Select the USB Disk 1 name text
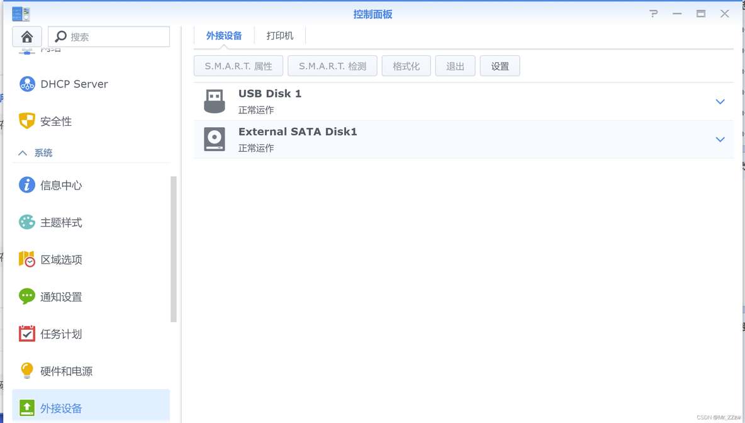The width and height of the screenshot is (745, 423). point(269,94)
